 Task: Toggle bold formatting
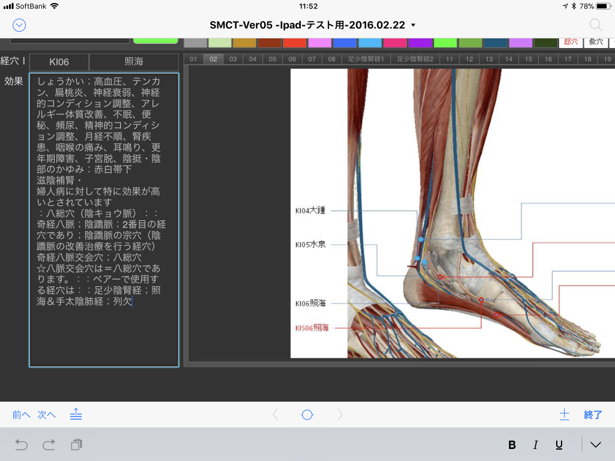point(512,445)
